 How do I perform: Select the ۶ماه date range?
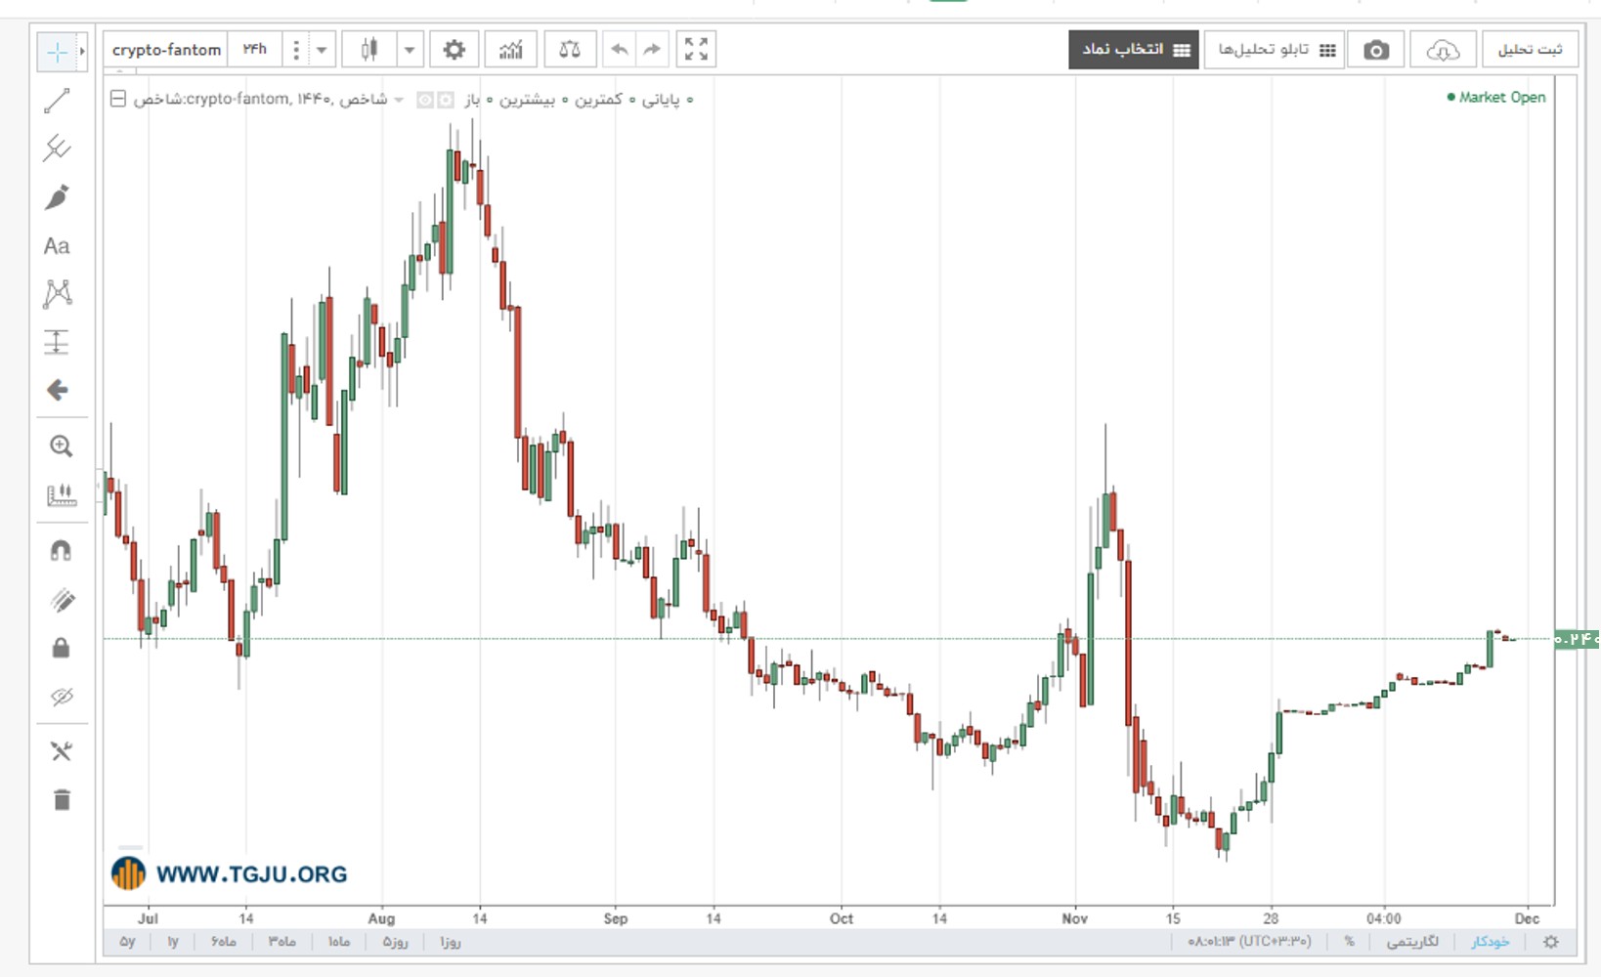224,942
